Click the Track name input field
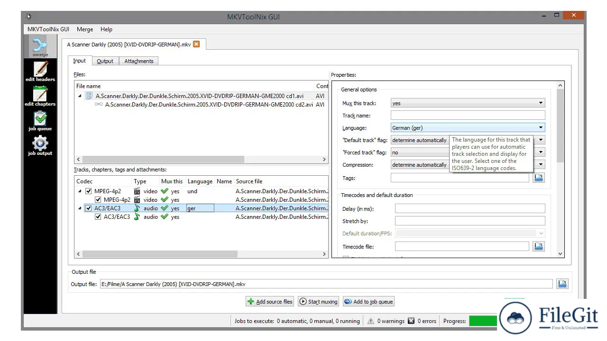 coord(468,116)
